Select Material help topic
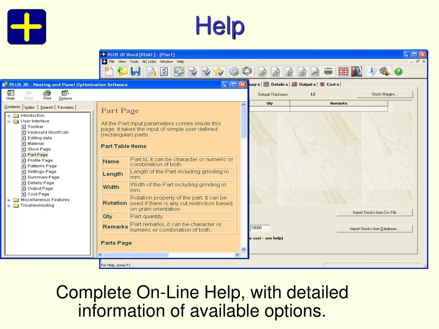 point(36,144)
